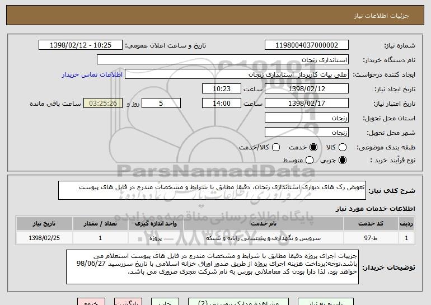The image size is (431, 305).
Task: Click تاریخ نیاز column header
Action: click(44, 224)
